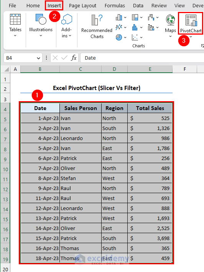Select Leonardo cell in row 14
The height and width of the screenshot is (272, 204).
pos(81,209)
